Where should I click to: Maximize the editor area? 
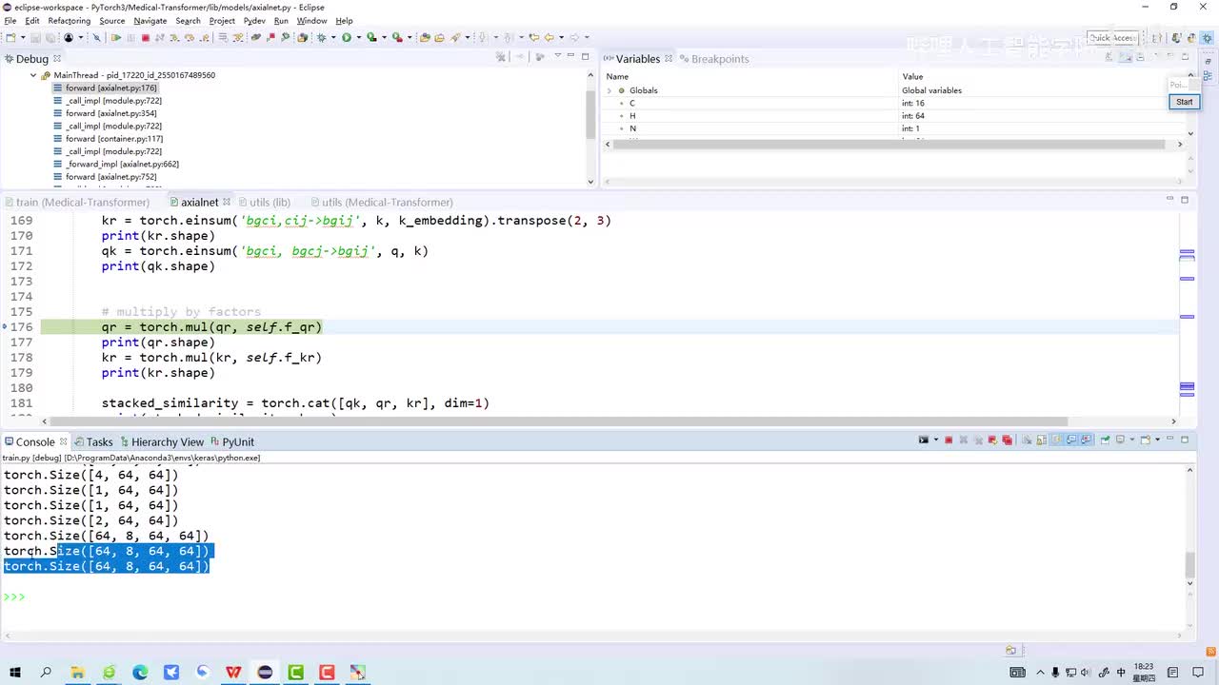(x=1185, y=200)
